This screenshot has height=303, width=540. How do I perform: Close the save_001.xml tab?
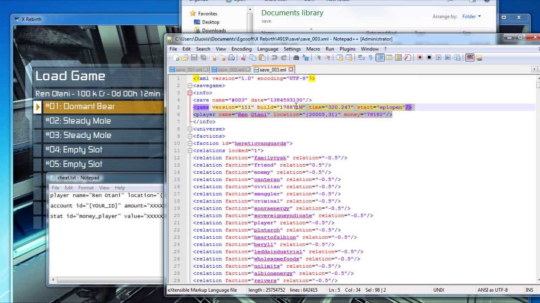coord(205,69)
